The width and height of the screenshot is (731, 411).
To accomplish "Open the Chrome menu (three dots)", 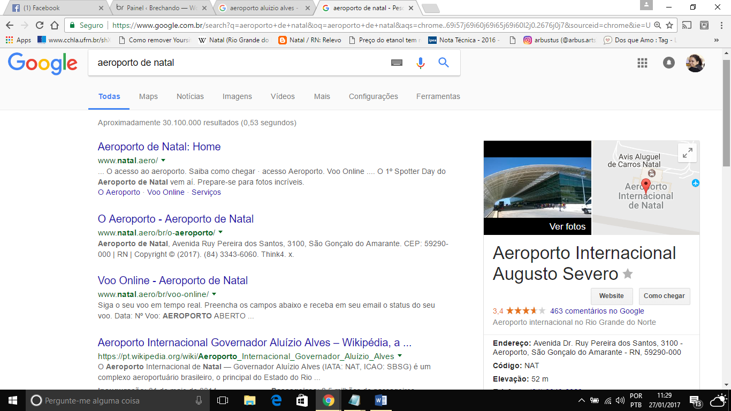I will click(x=721, y=25).
